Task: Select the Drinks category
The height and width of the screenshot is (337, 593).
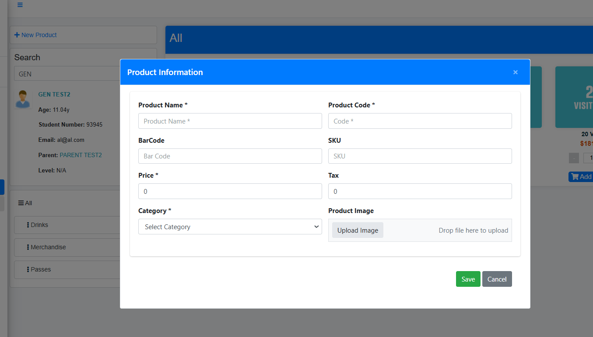Action: 67,225
